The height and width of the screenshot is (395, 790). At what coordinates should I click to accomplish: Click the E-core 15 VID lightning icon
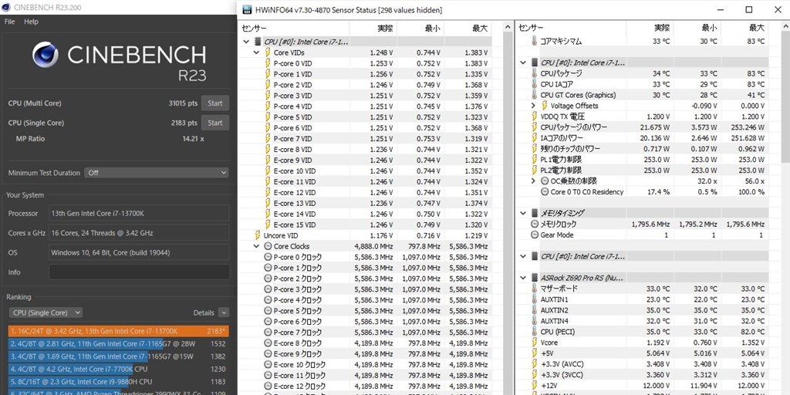pos(268,225)
